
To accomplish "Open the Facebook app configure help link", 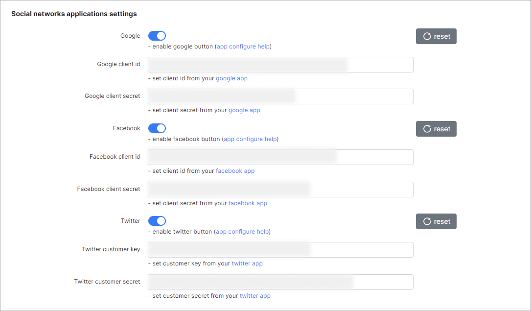I will 250,139.
